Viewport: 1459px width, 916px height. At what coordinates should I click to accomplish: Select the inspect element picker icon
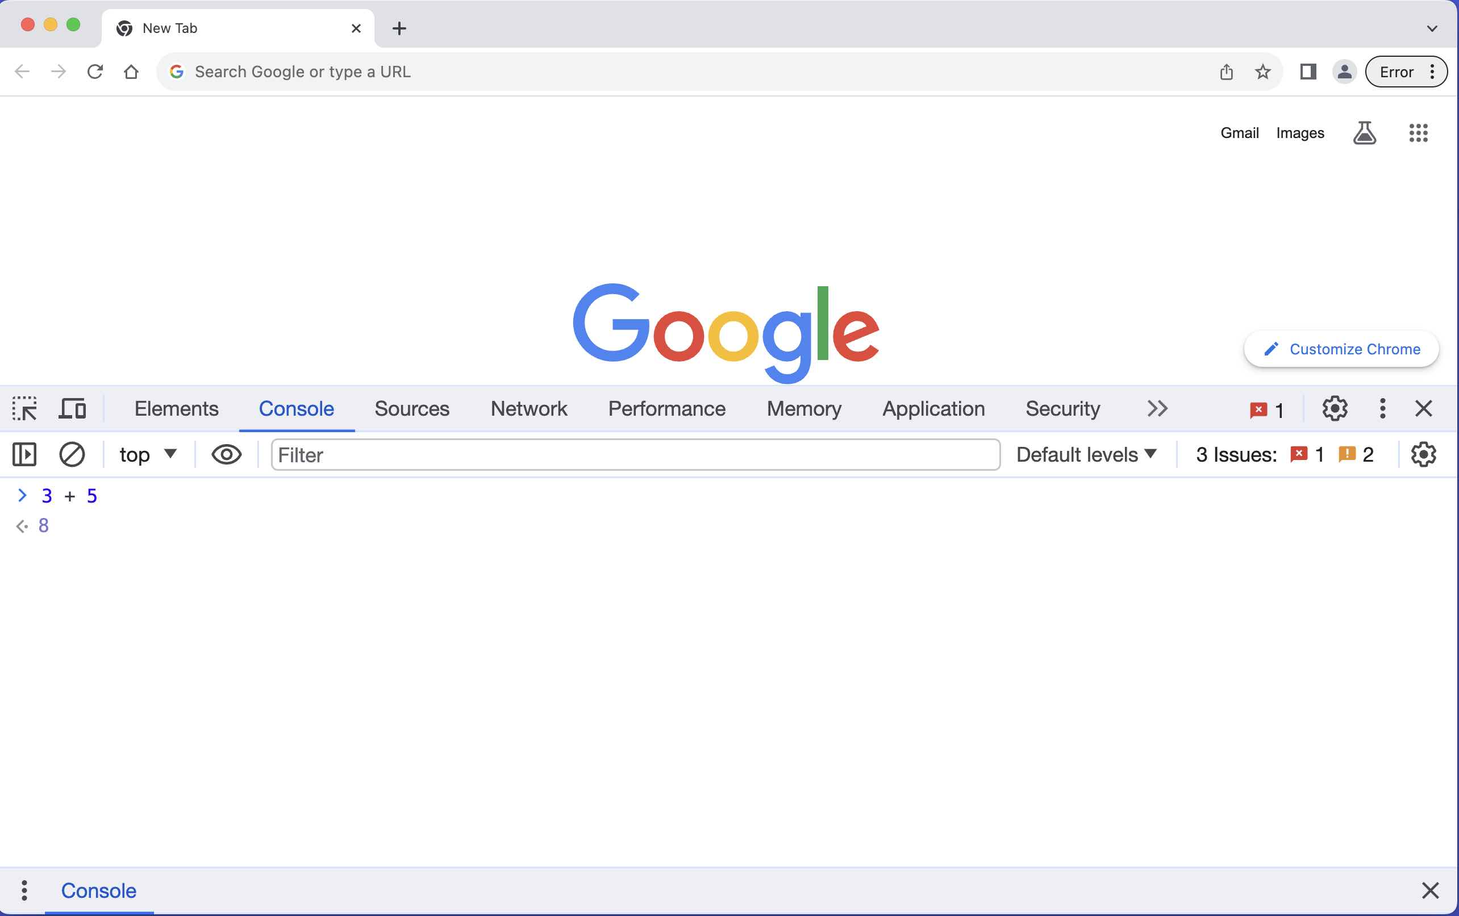(x=24, y=409)
